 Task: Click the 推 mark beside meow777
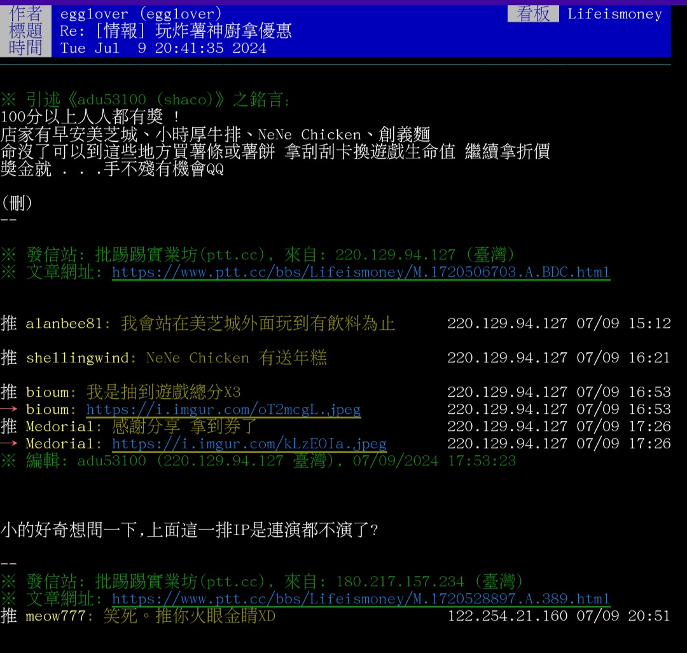9,616
